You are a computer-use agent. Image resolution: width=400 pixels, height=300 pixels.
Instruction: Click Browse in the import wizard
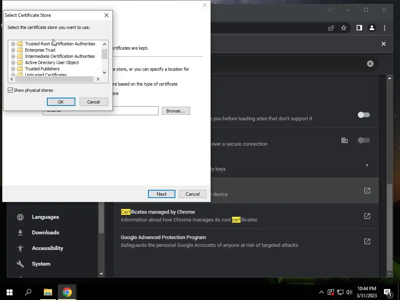[176, 111]
